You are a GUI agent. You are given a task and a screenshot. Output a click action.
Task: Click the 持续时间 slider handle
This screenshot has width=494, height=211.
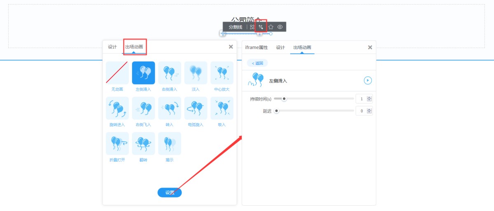coord(284,99)
